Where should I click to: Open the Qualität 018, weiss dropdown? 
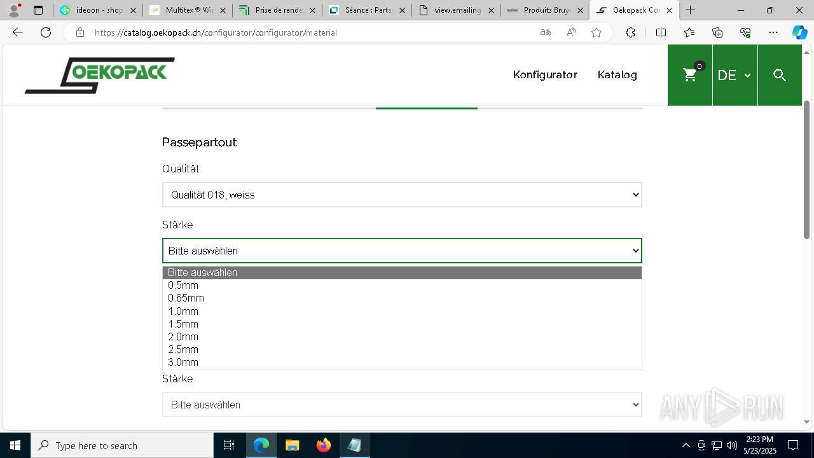click(x=402, y=195)
